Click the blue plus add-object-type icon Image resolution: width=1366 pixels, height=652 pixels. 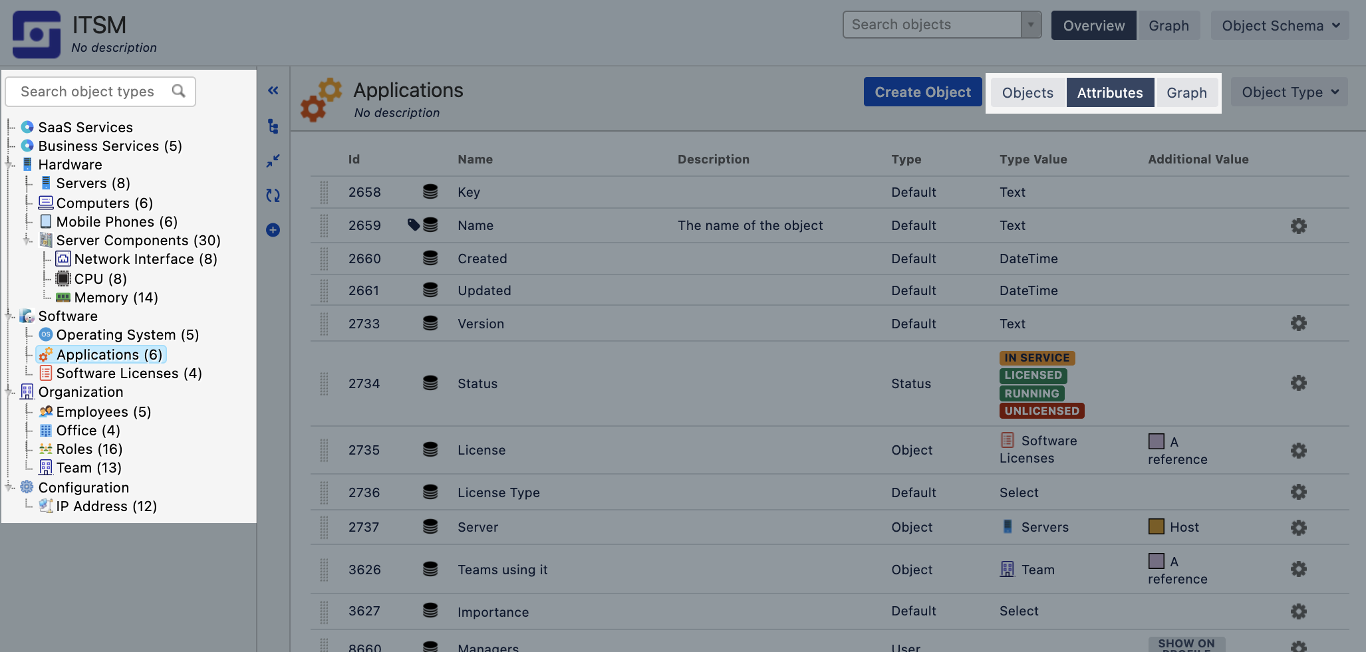point(273,230)
